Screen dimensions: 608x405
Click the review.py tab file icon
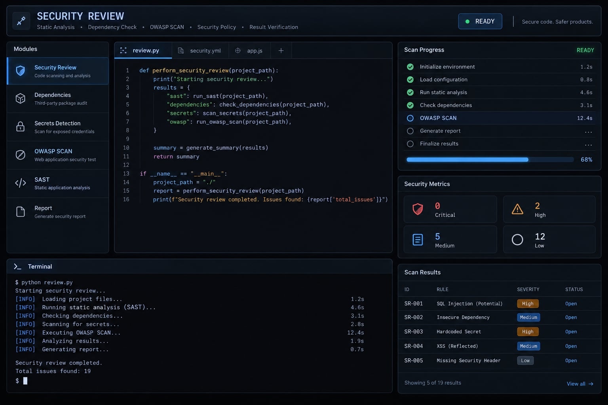(x=123, y=50)
